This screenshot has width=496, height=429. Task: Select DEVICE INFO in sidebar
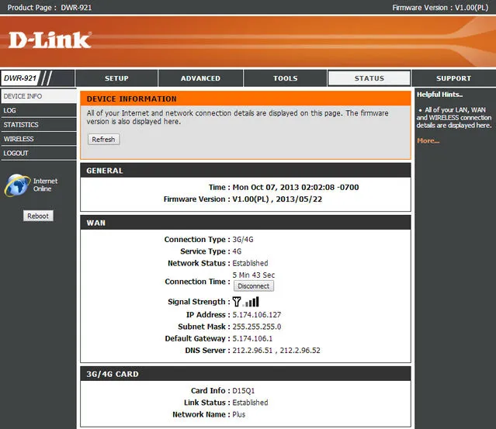[23, 96]
